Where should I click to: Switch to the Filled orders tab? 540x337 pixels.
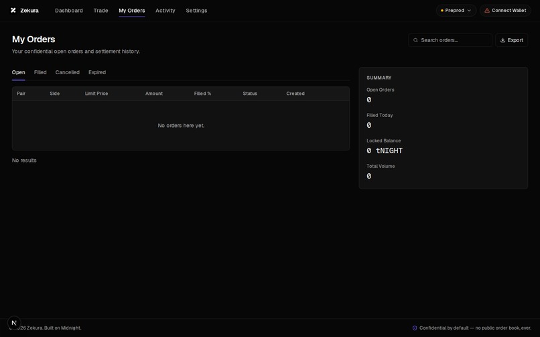pyautogui.click(x=40, y=72)
